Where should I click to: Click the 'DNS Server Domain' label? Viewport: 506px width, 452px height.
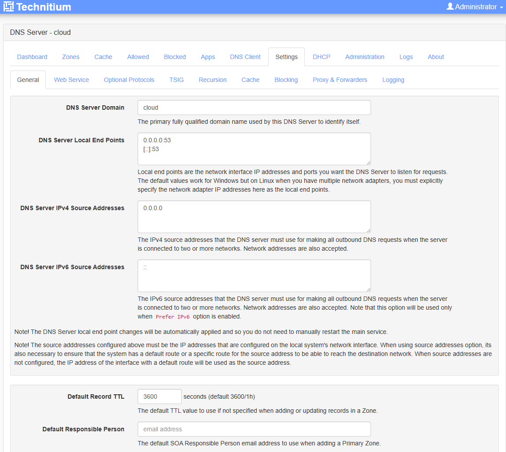point(95,107)
